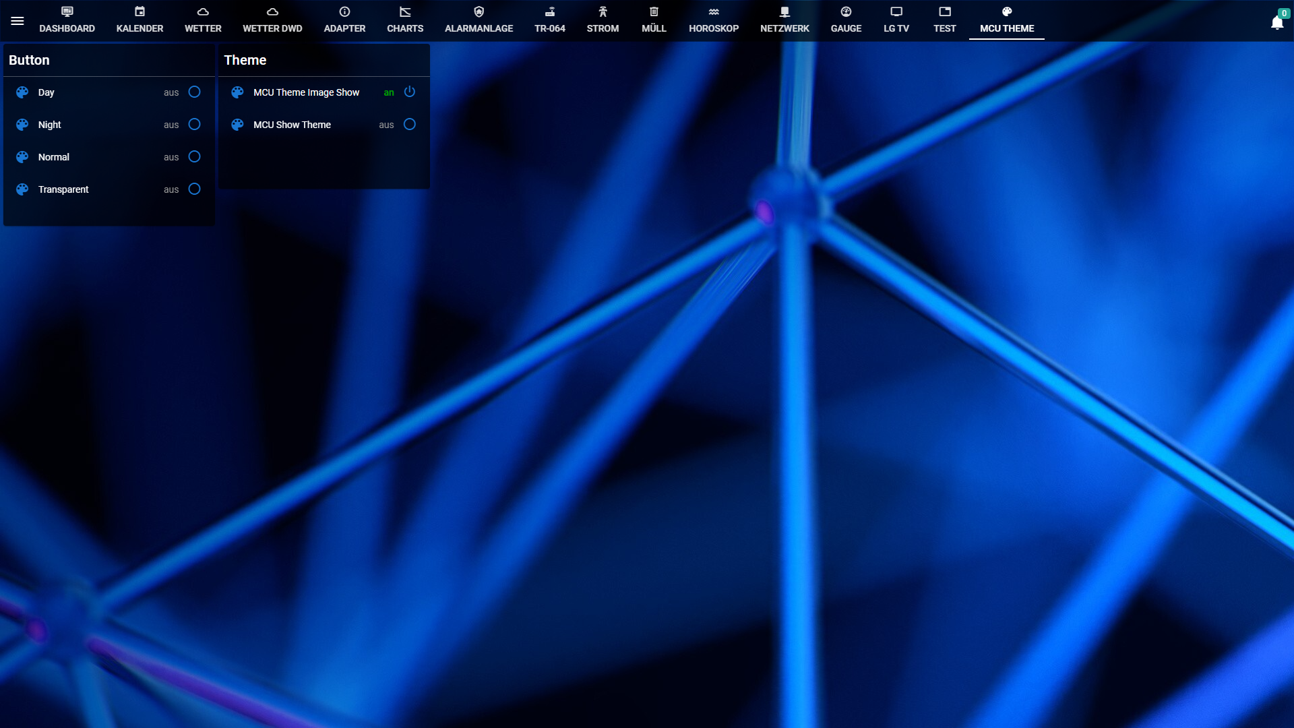Click the Strom power pylon icon
This screenshot has height=728, width=1294.
pos(603,11)
